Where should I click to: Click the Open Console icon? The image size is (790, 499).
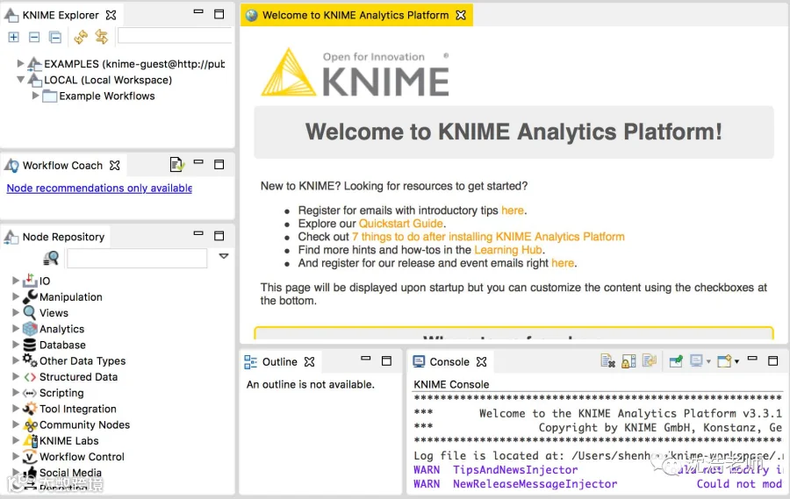click(x=724, y=361)
